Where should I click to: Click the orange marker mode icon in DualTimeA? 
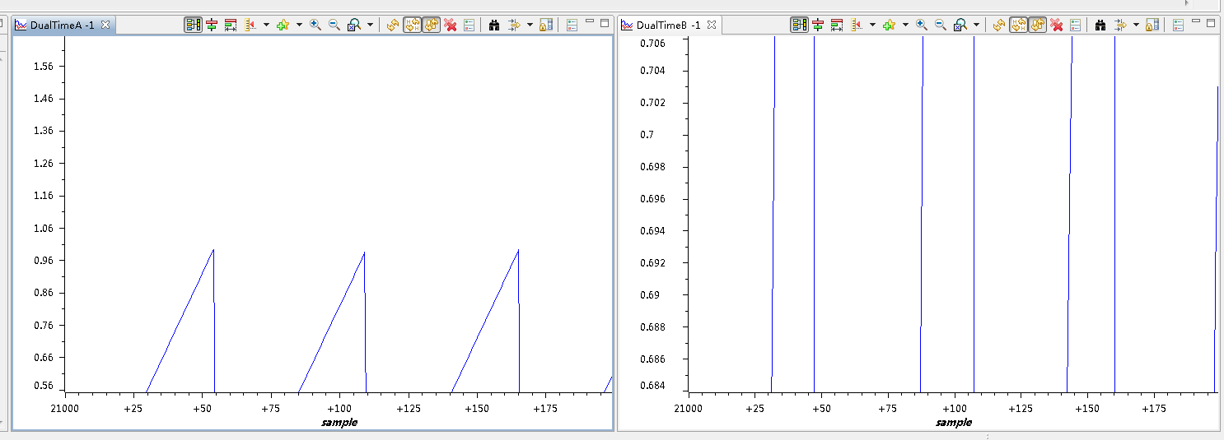click(x=252, y=25)
